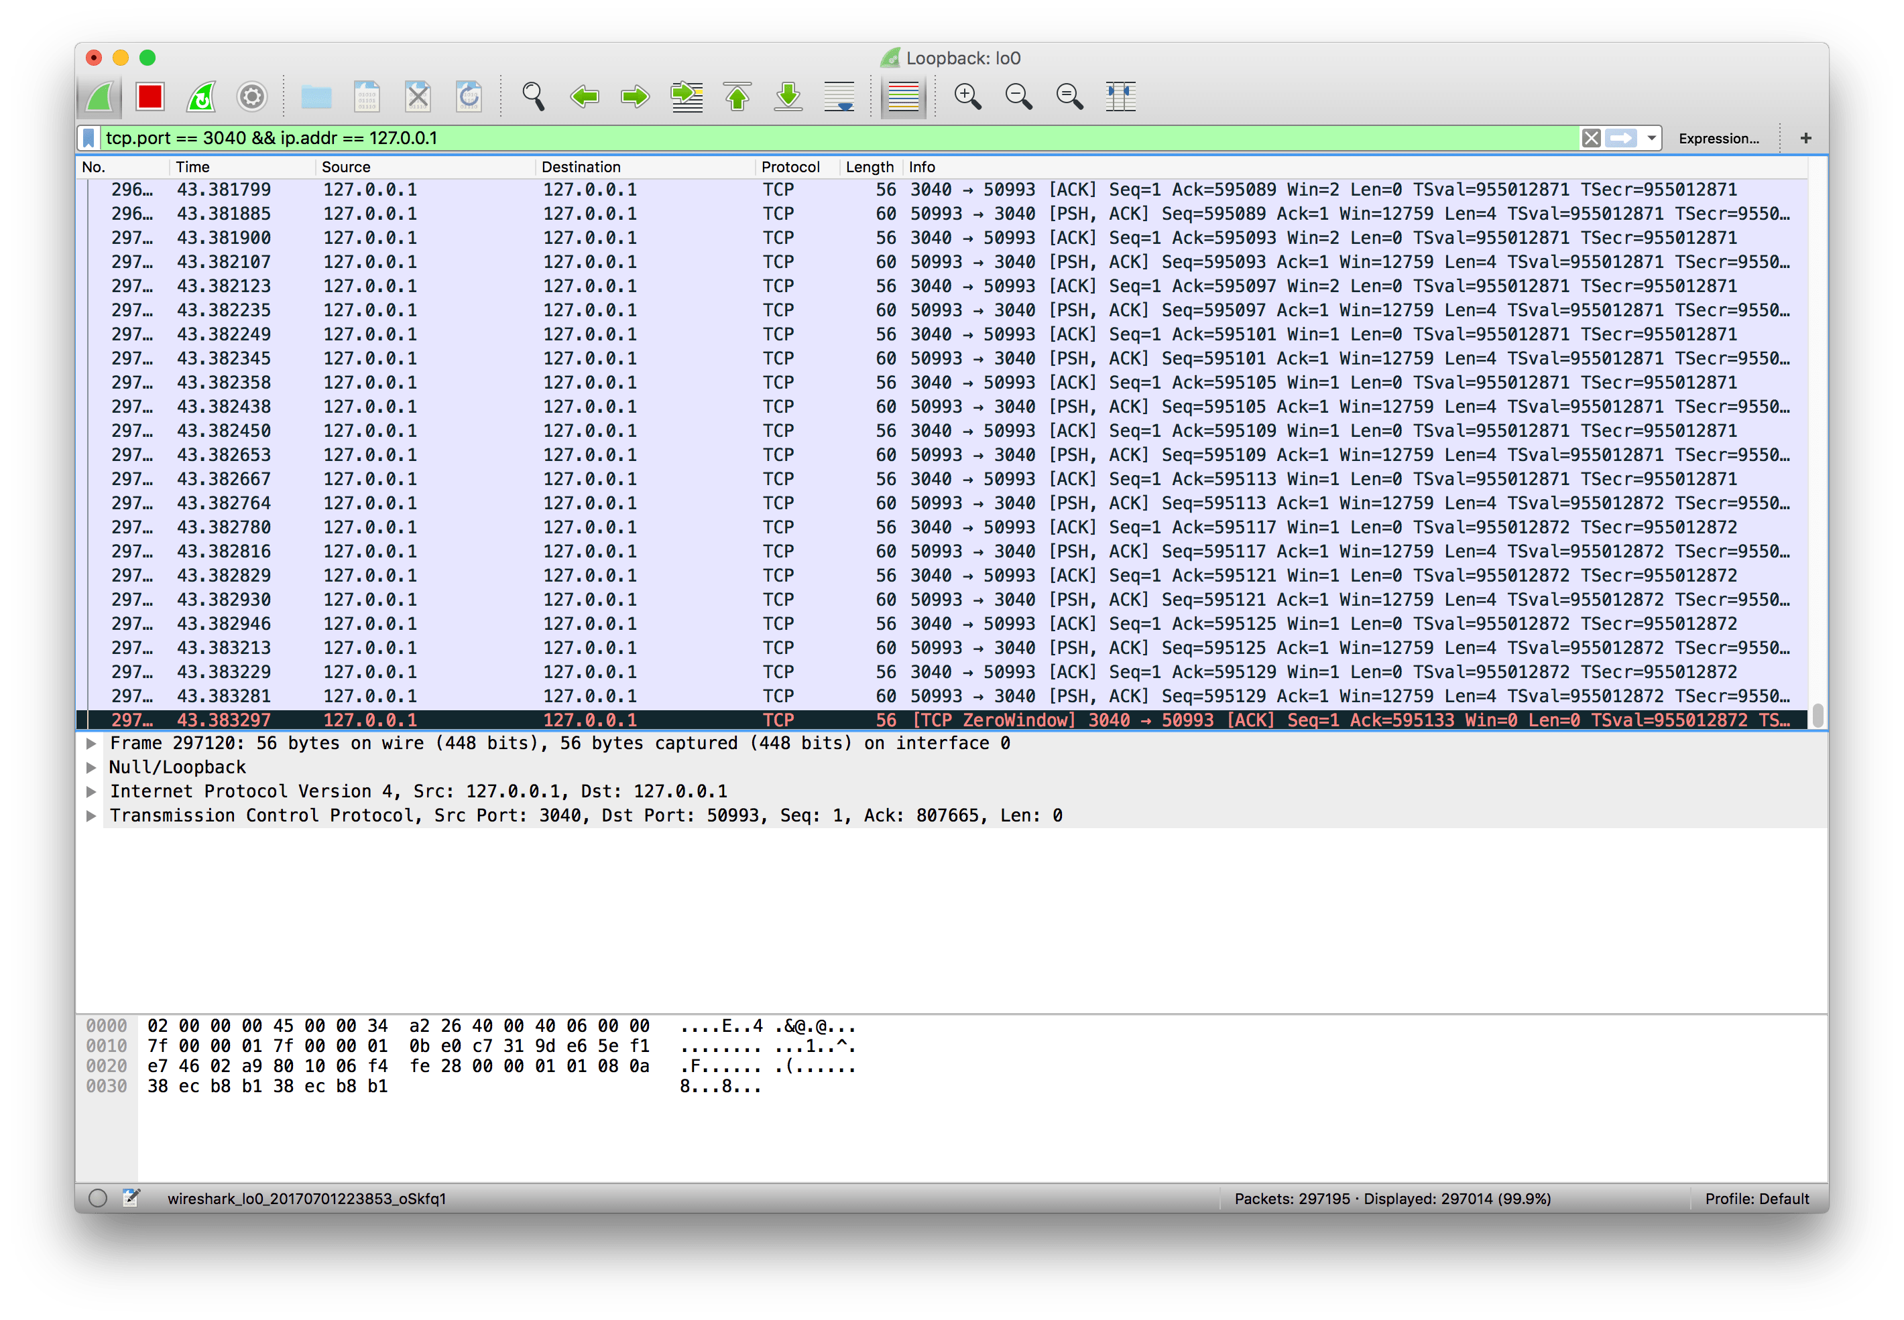This screenshot has width=1904, height=1320.
Task: Click the expert information circle icon
Action: pyautogui.click(x=98, y=1199)
